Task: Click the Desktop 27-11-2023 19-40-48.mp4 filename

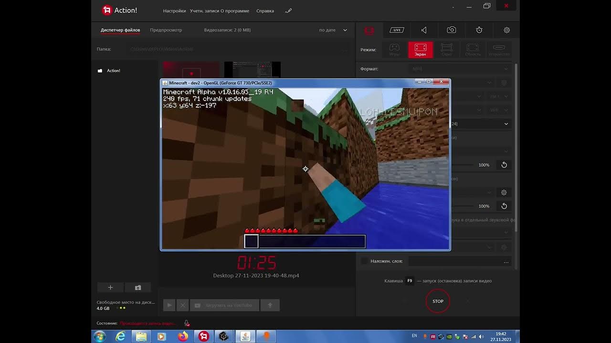Action: coord(256,275)
